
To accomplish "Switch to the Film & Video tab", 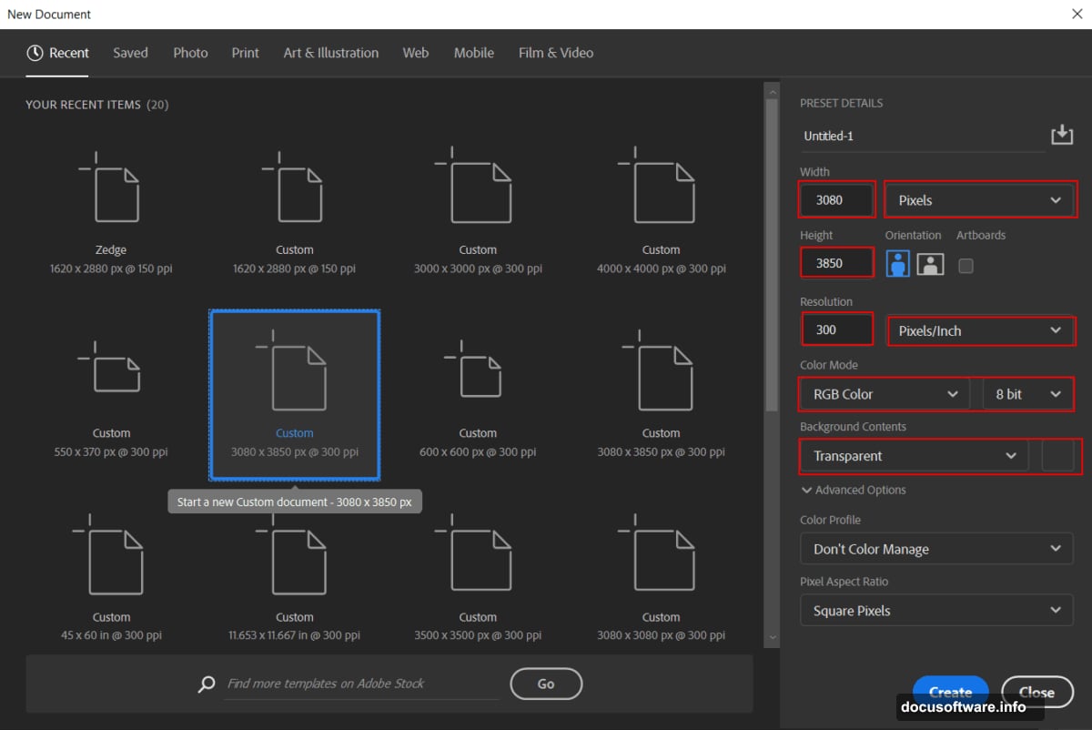I will (x=555, y=53).
